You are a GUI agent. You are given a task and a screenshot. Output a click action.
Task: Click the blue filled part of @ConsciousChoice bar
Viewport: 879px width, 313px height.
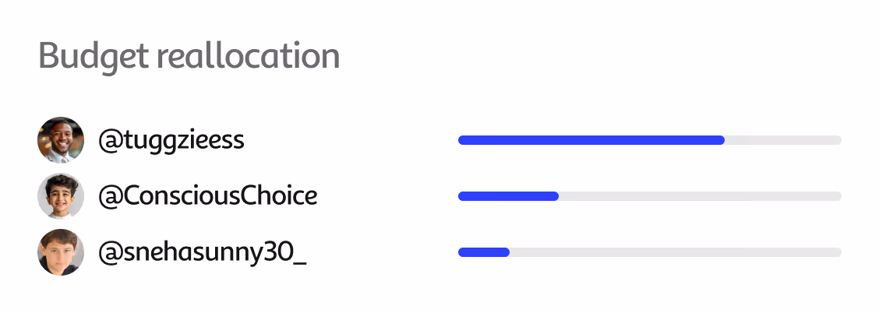pyautogui.click(x=508, y=196)
